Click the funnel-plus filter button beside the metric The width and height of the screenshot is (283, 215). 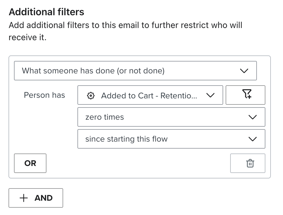245,95
